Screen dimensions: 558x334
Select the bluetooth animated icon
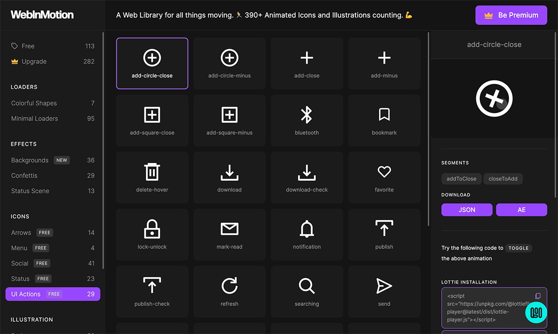pos(307,120)
